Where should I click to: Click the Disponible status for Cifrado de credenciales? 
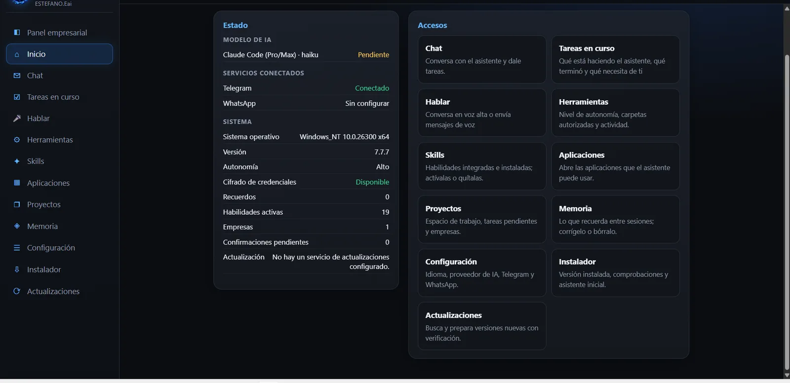372,182
